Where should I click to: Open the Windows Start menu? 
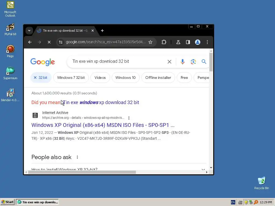click(x=7, y=202)
